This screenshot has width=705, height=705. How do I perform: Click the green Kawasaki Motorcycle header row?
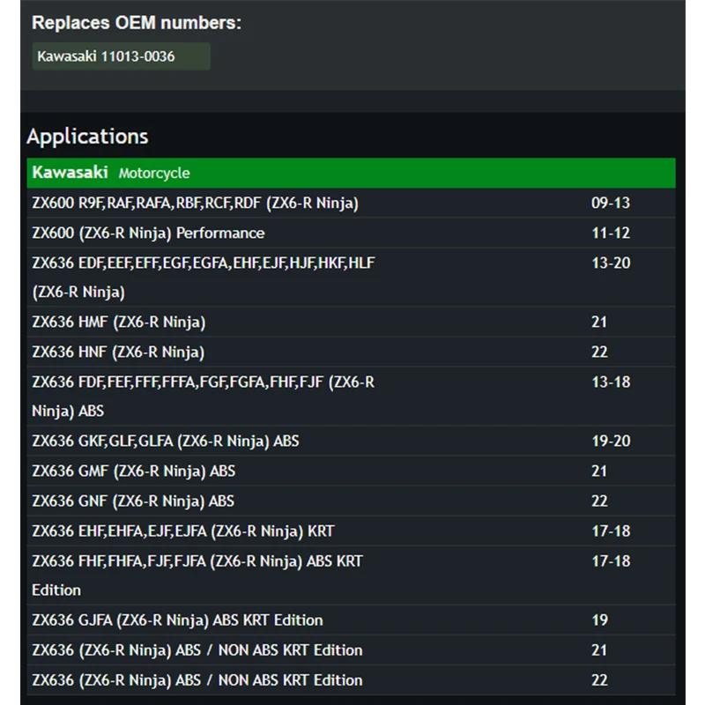point(351,173)
